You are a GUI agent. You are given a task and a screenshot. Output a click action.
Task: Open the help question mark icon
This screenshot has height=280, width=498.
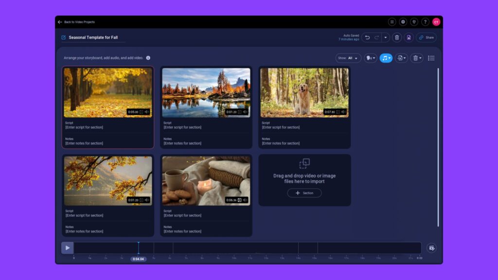coord(425,22)
